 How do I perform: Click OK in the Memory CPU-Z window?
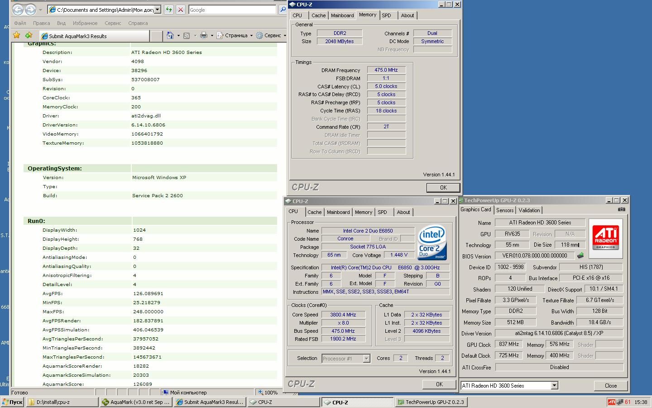point(443,187)
